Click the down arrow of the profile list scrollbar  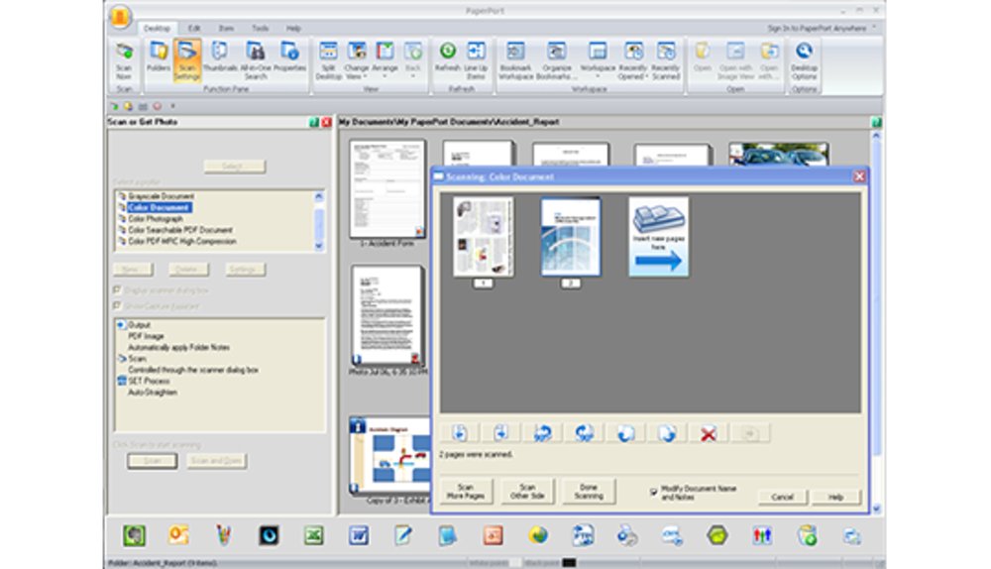318,246
